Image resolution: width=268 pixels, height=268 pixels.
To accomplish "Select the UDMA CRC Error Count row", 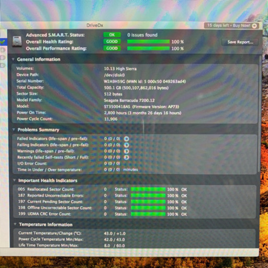I will click(x=135, y=214).
